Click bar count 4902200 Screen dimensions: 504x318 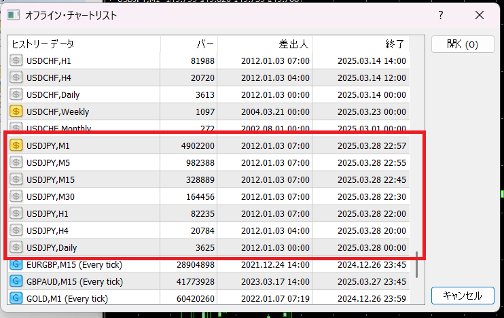click(x=198, y=145)
